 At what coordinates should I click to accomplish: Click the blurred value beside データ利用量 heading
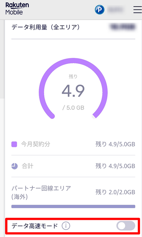click(123, 27)
